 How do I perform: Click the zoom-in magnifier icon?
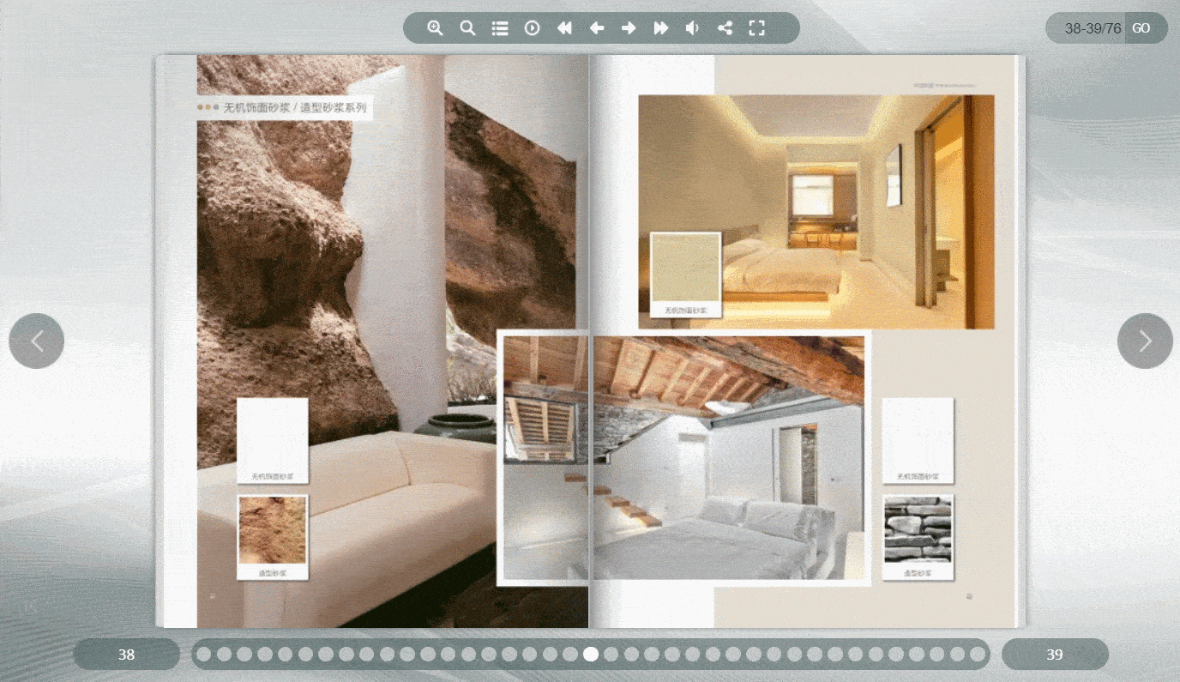tap(435, 27)
